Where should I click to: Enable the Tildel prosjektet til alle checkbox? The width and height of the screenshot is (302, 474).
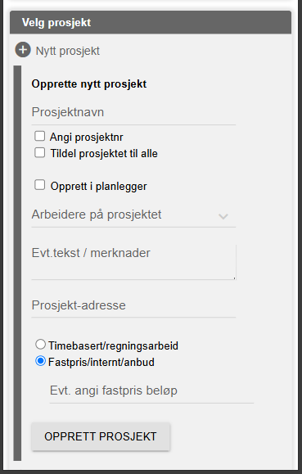coord(39,152)
